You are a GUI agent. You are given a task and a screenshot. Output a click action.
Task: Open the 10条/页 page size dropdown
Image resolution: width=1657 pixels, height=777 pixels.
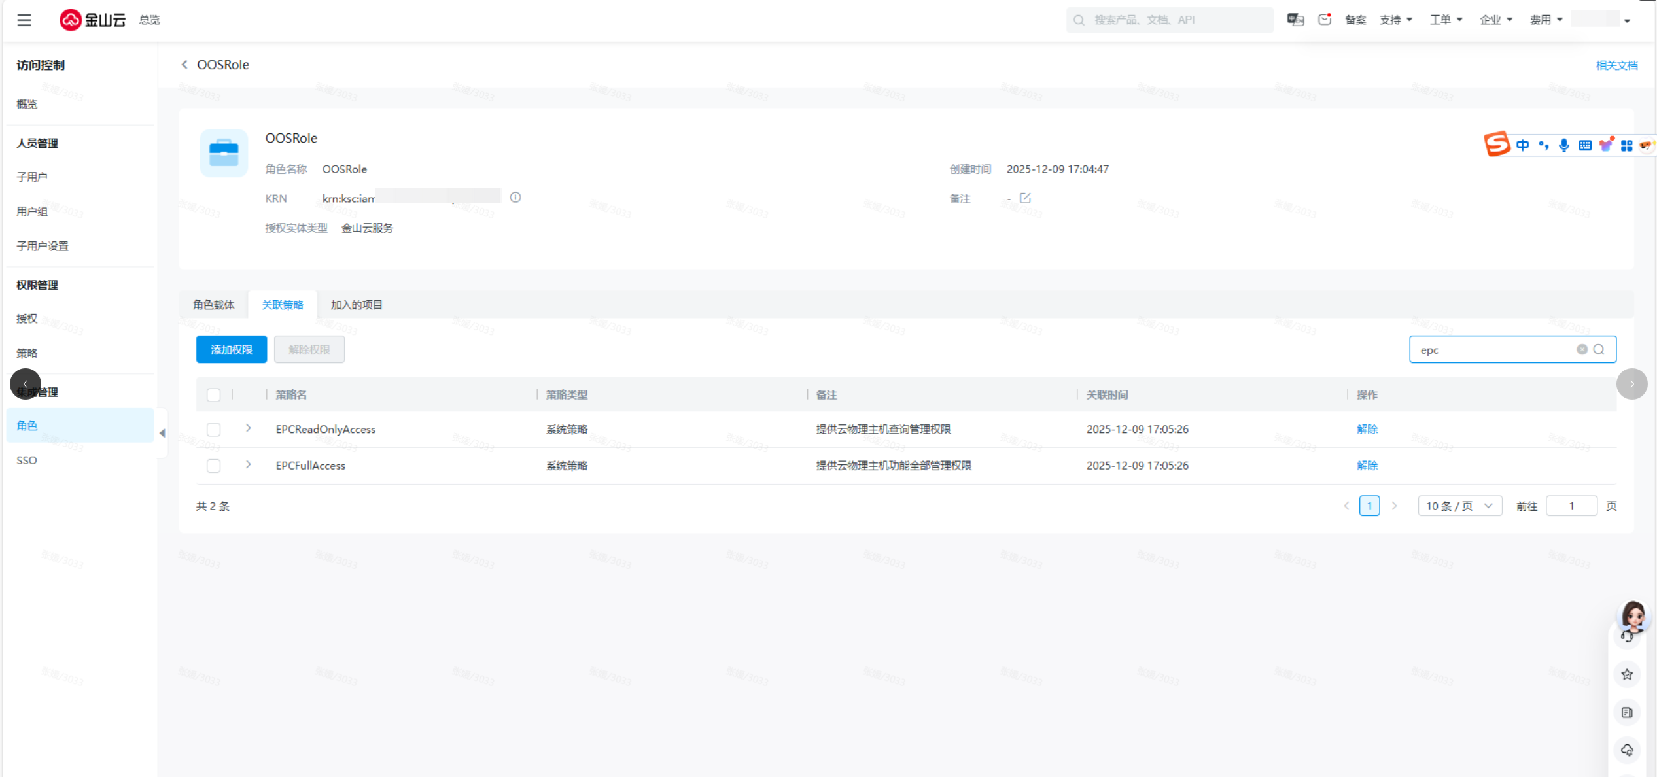(1459, 506)
